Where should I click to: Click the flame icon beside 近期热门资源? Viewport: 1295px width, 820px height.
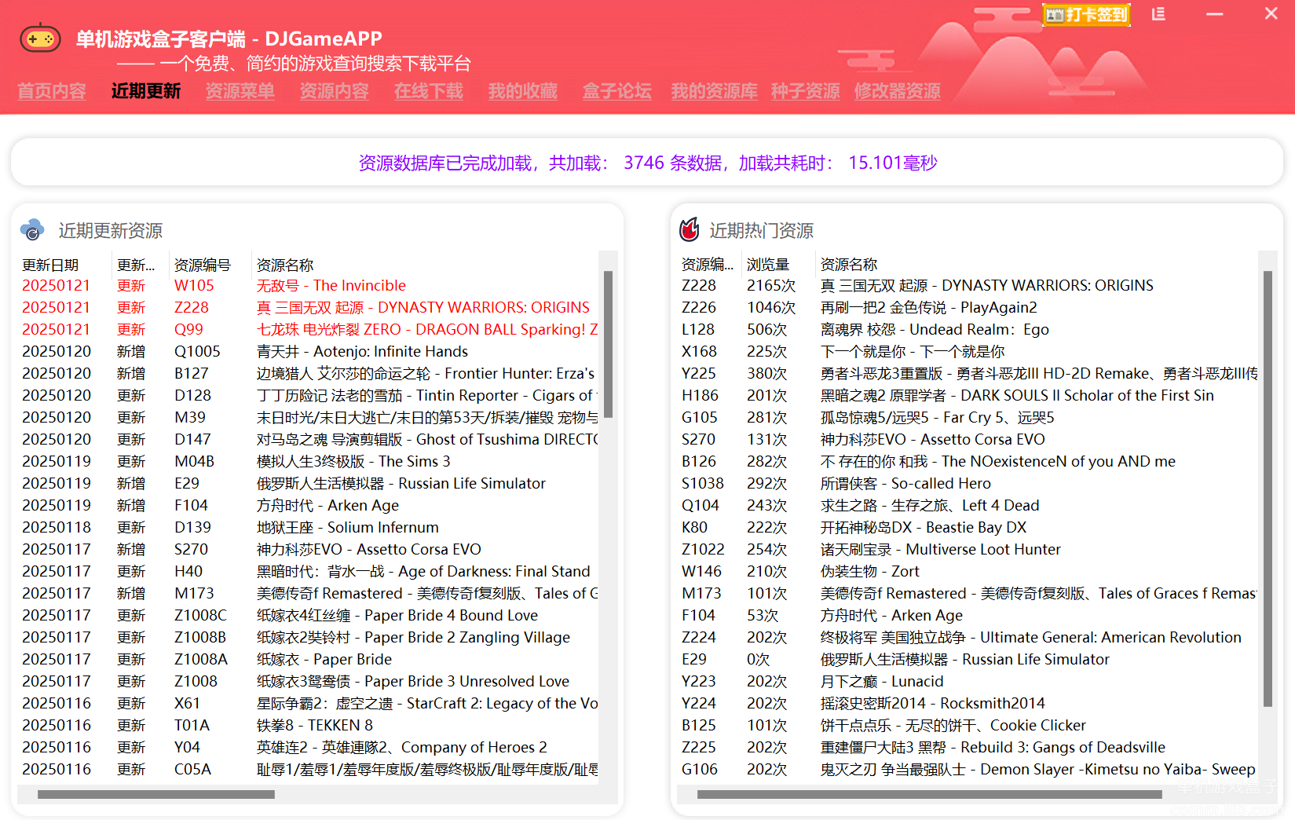pyautogui.click(x=690, y=229)
